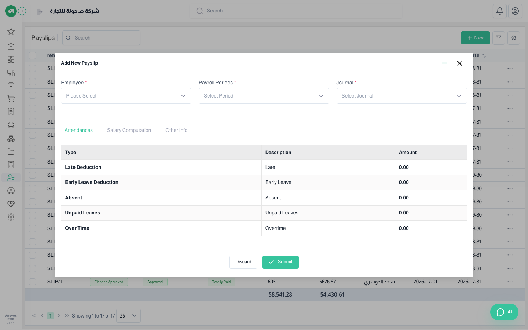The width and height of the screenshot is (528, 330).
Task: Click the Totally Paid badge on SLIP/1
Action: pyautogui.click(x=221, y=282)
